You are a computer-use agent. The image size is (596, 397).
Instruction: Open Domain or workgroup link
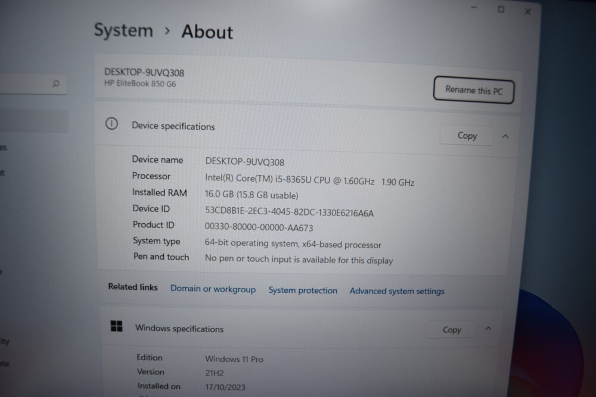(213, 289)
